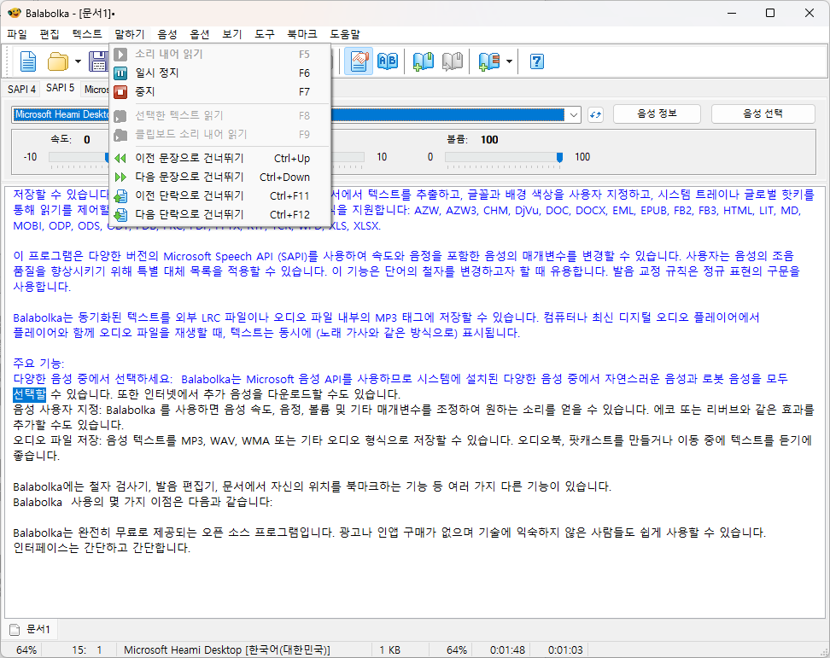The height and width of the screenshot is (658, 830).
Task: Open the 파일 menu
Action: click(17, 34)
